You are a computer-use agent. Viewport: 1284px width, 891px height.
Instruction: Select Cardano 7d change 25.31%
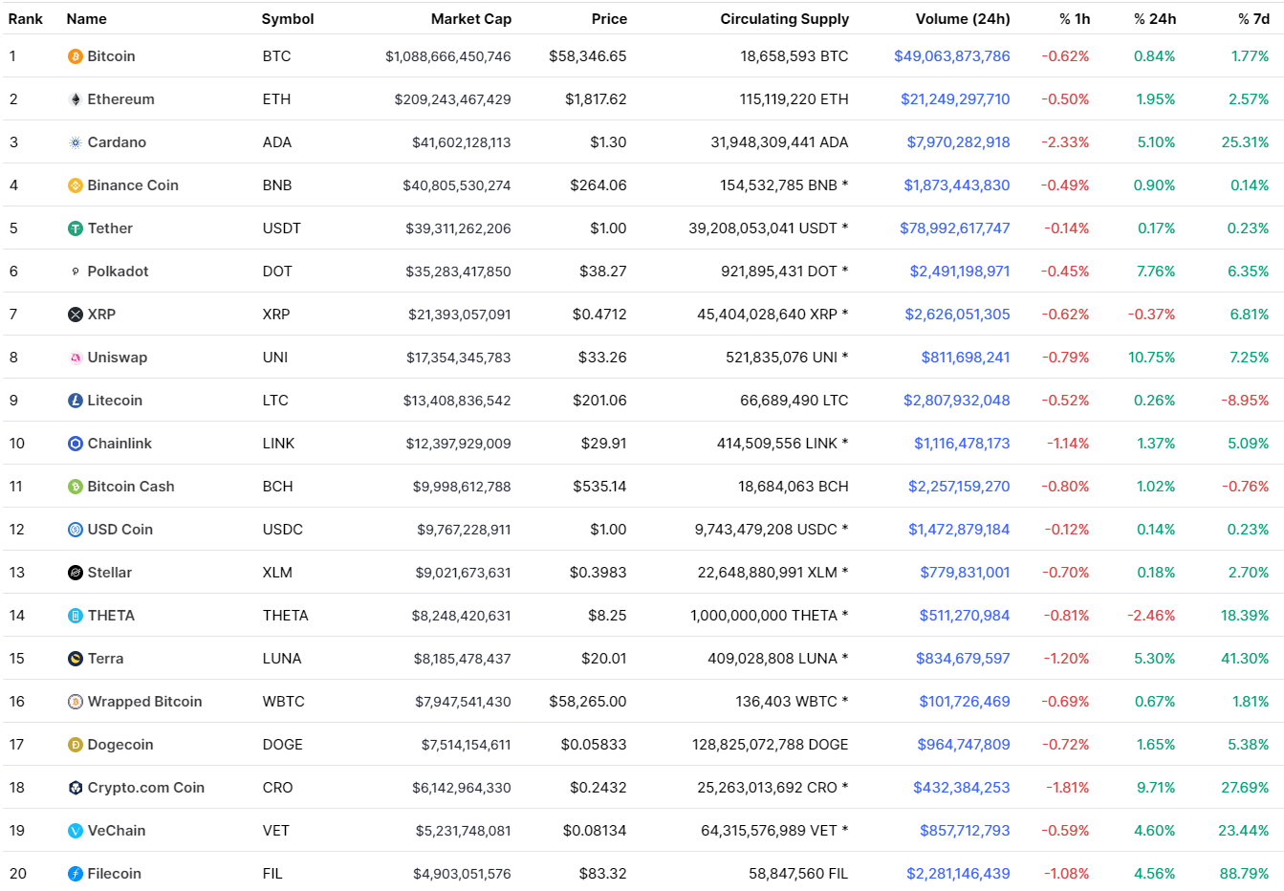(1246, 142)
